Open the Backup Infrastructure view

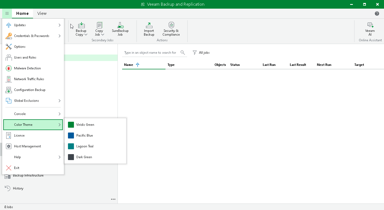[x=28, y=176]
